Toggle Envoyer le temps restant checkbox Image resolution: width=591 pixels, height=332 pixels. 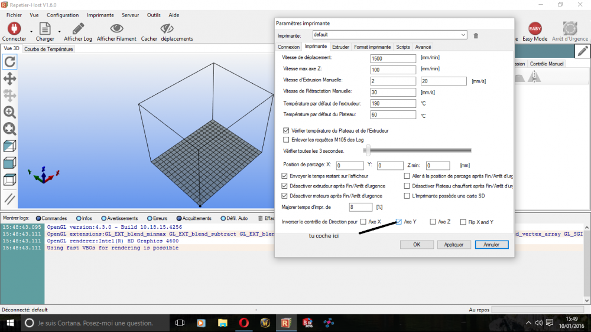[x=285, y=176]
